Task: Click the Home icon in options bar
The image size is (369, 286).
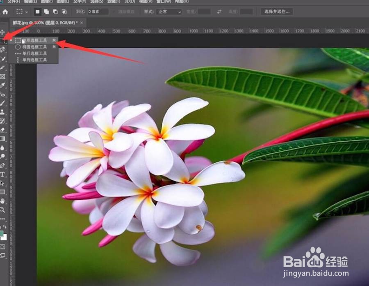Action: coord(5,12)
